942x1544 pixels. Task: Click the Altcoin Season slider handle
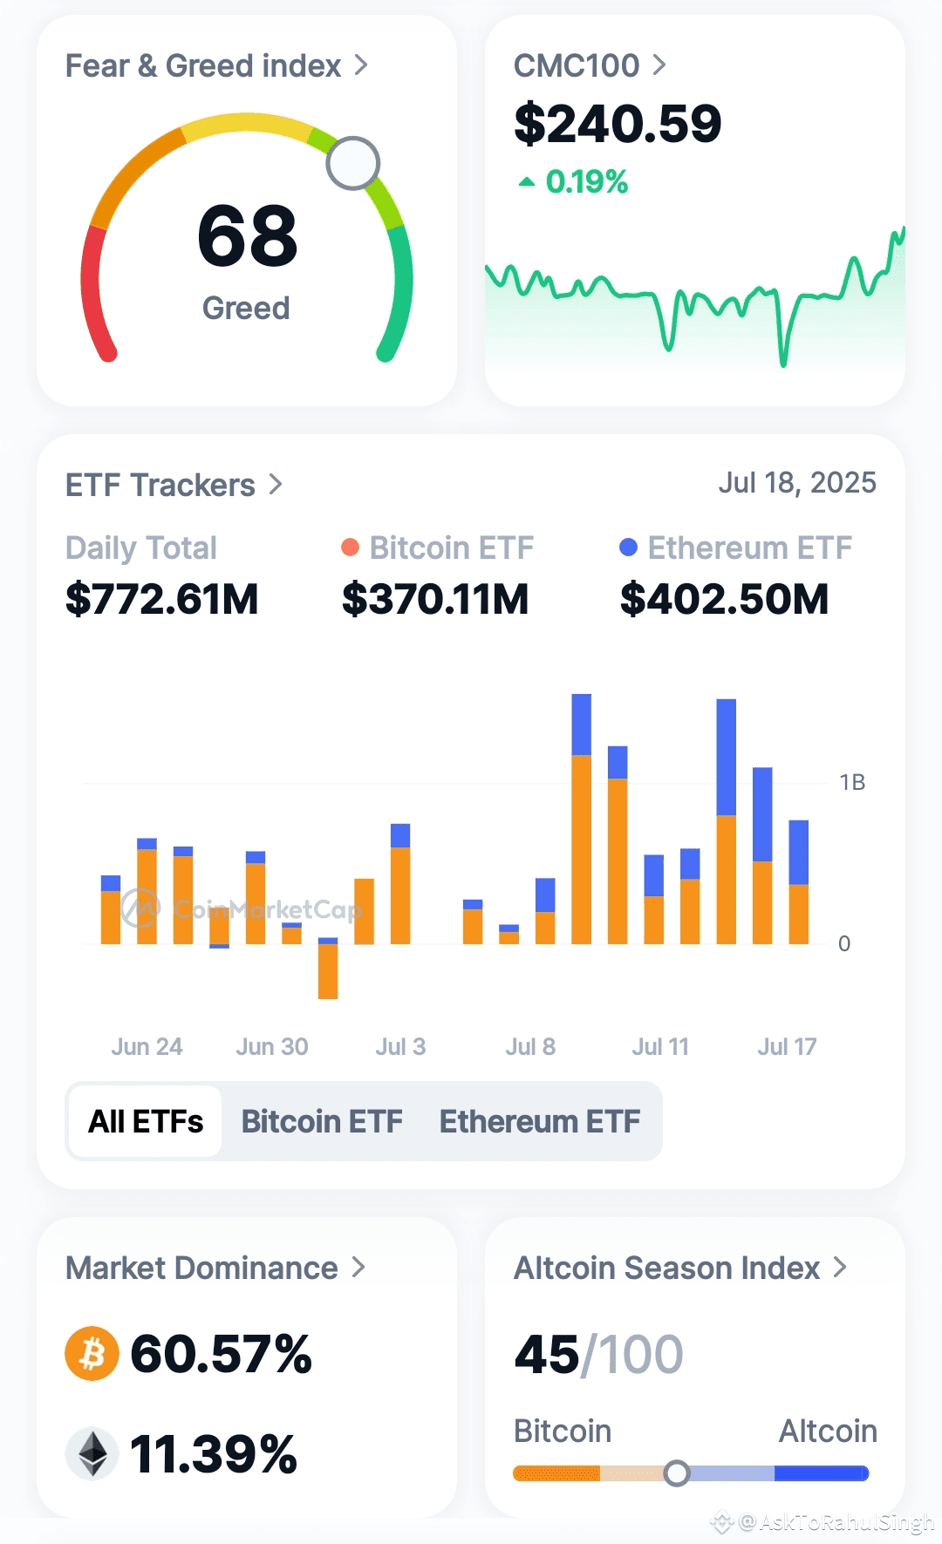[x=677, y=1473]
